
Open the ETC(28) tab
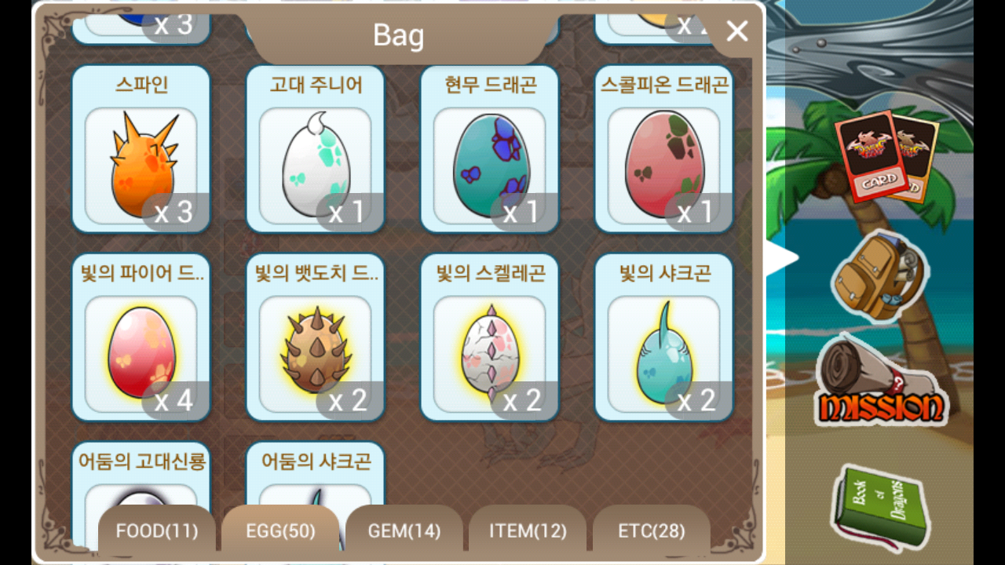[652, 531]
